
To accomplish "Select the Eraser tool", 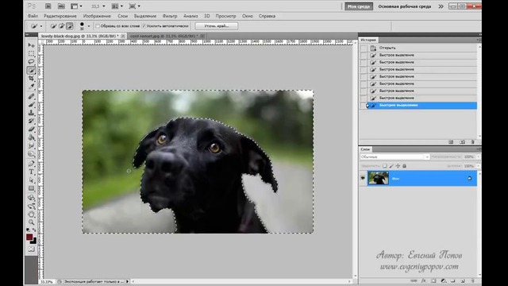I will click(x=31, y=129).
